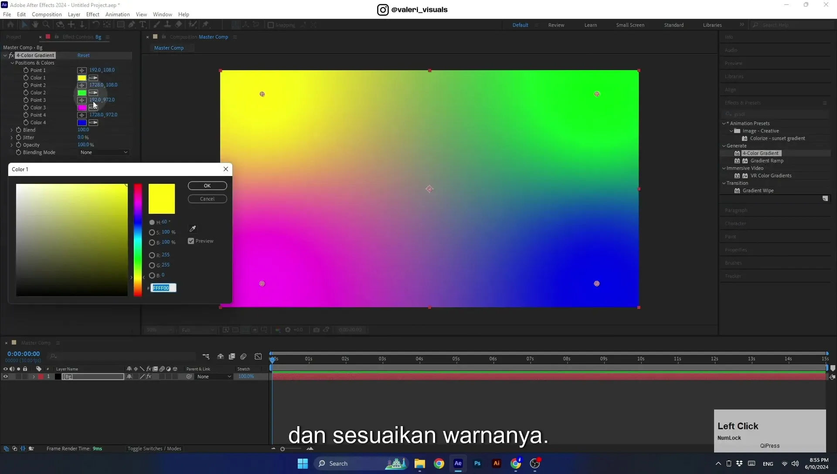The width and height of the screenshot is (837, 474).
Task: Collapse the 4-Color Gradient effect
Action: (x=5, y=55)
